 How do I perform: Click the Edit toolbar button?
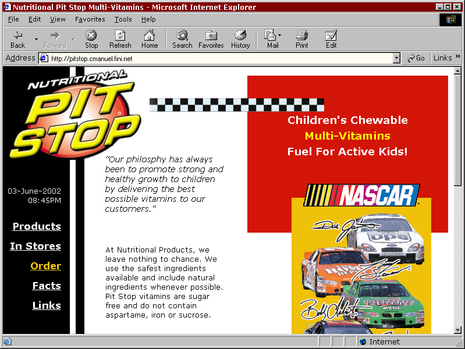[x=331, y=39]
